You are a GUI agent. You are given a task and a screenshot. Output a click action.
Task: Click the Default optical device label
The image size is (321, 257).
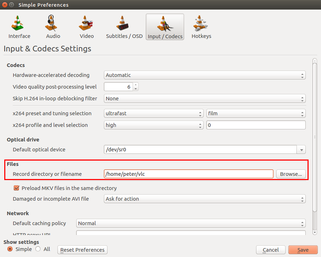pyautogui.click(x=39, y=150)
